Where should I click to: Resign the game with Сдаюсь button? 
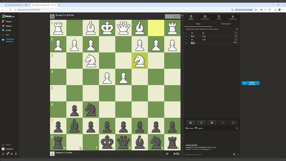(x=199, y=128)
